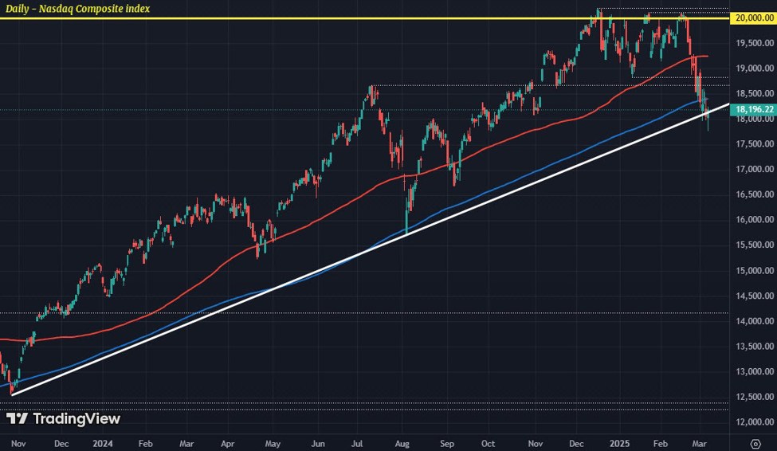
Task: Click the current price label 18,196.22
Action: [x=753, y=109]
